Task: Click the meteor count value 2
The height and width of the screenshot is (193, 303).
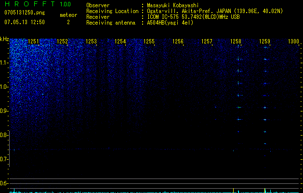Action: click(68, 22)
